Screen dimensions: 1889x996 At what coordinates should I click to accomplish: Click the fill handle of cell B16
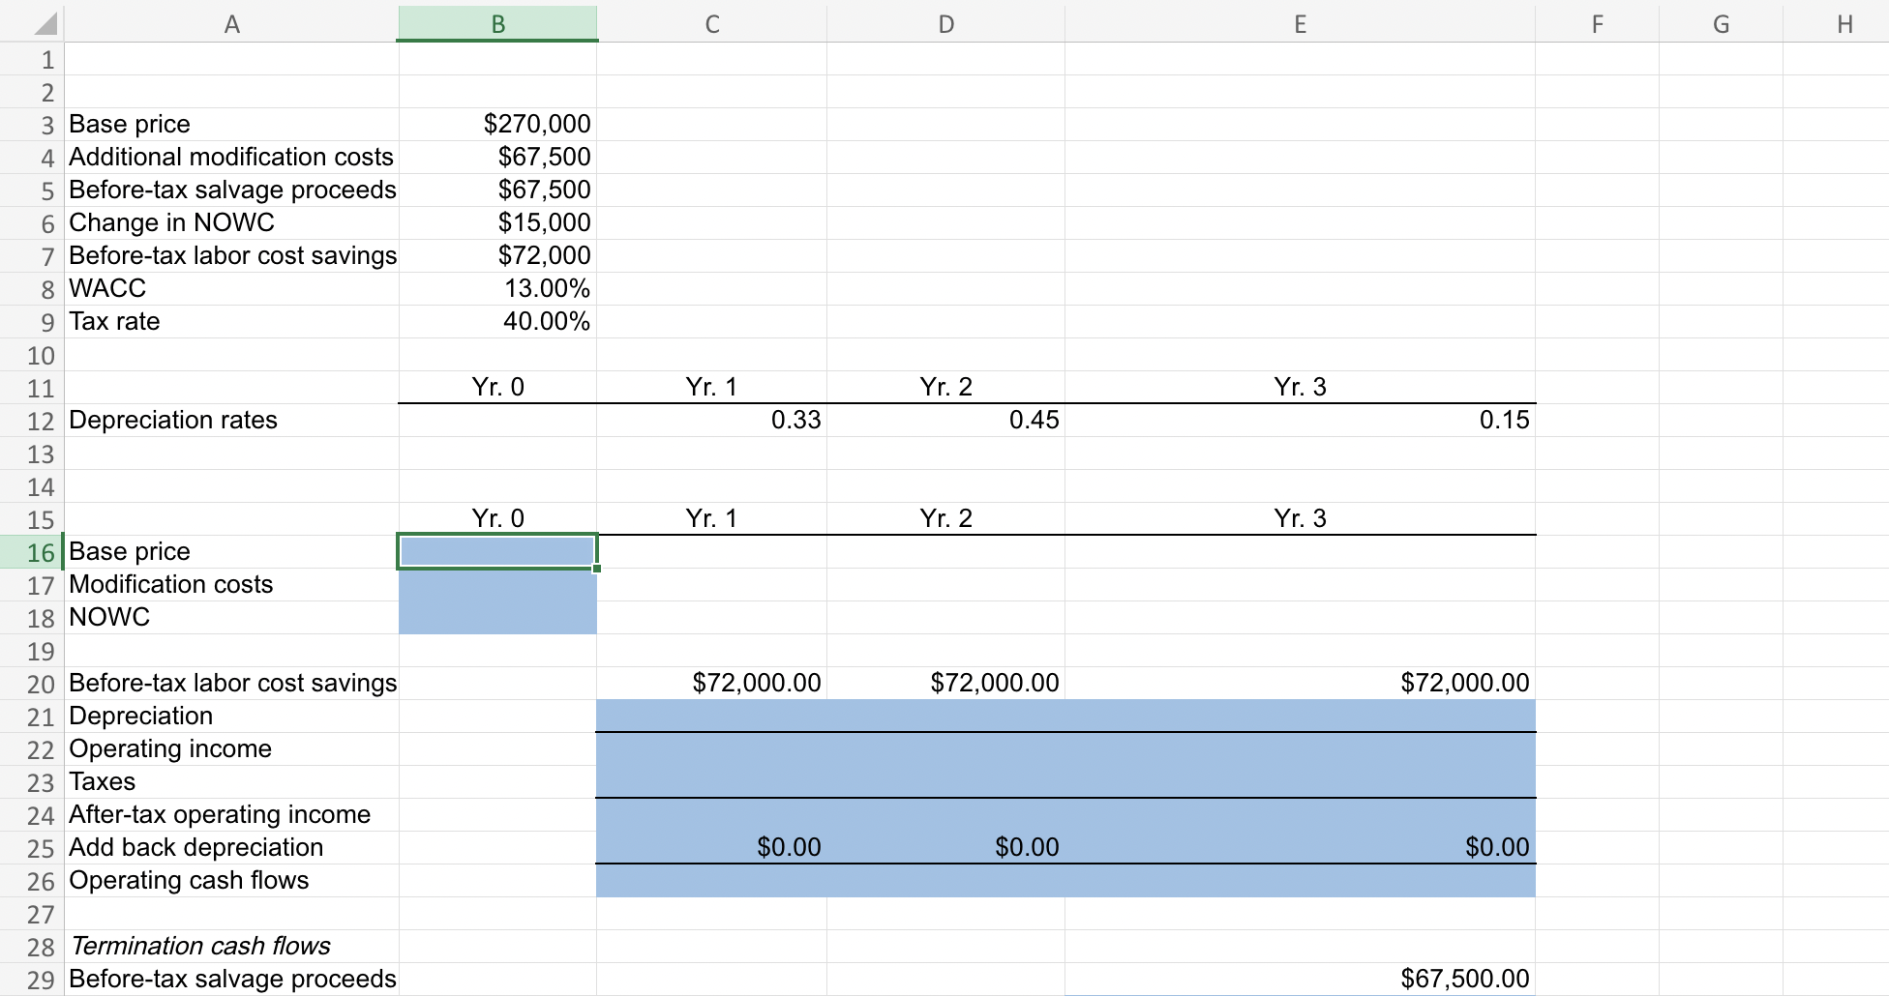click(597, 569)
